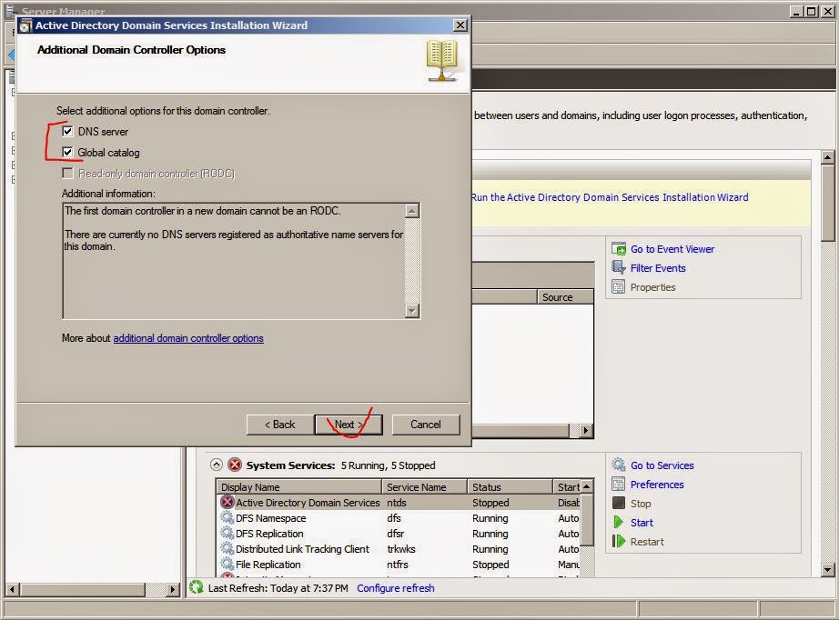Maximize the Server Manager window
This screenshot has width=839, height=620.
[811, 11]
